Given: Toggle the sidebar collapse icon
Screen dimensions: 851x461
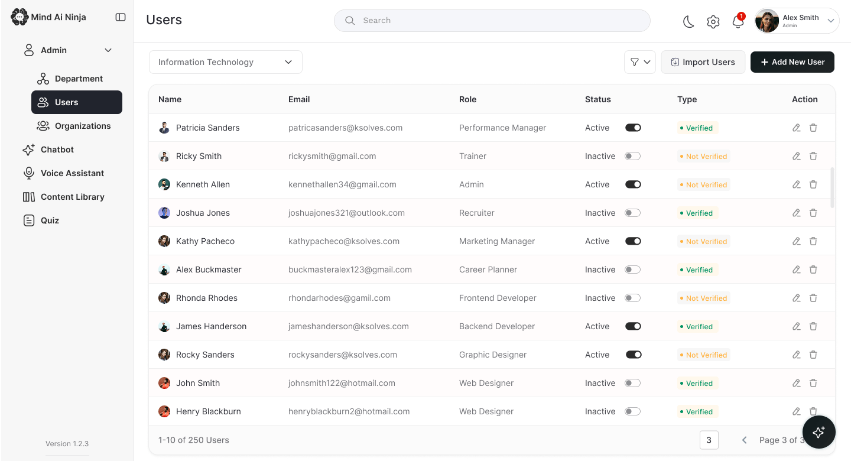Looking at the screenshot, I should (121, 17).
